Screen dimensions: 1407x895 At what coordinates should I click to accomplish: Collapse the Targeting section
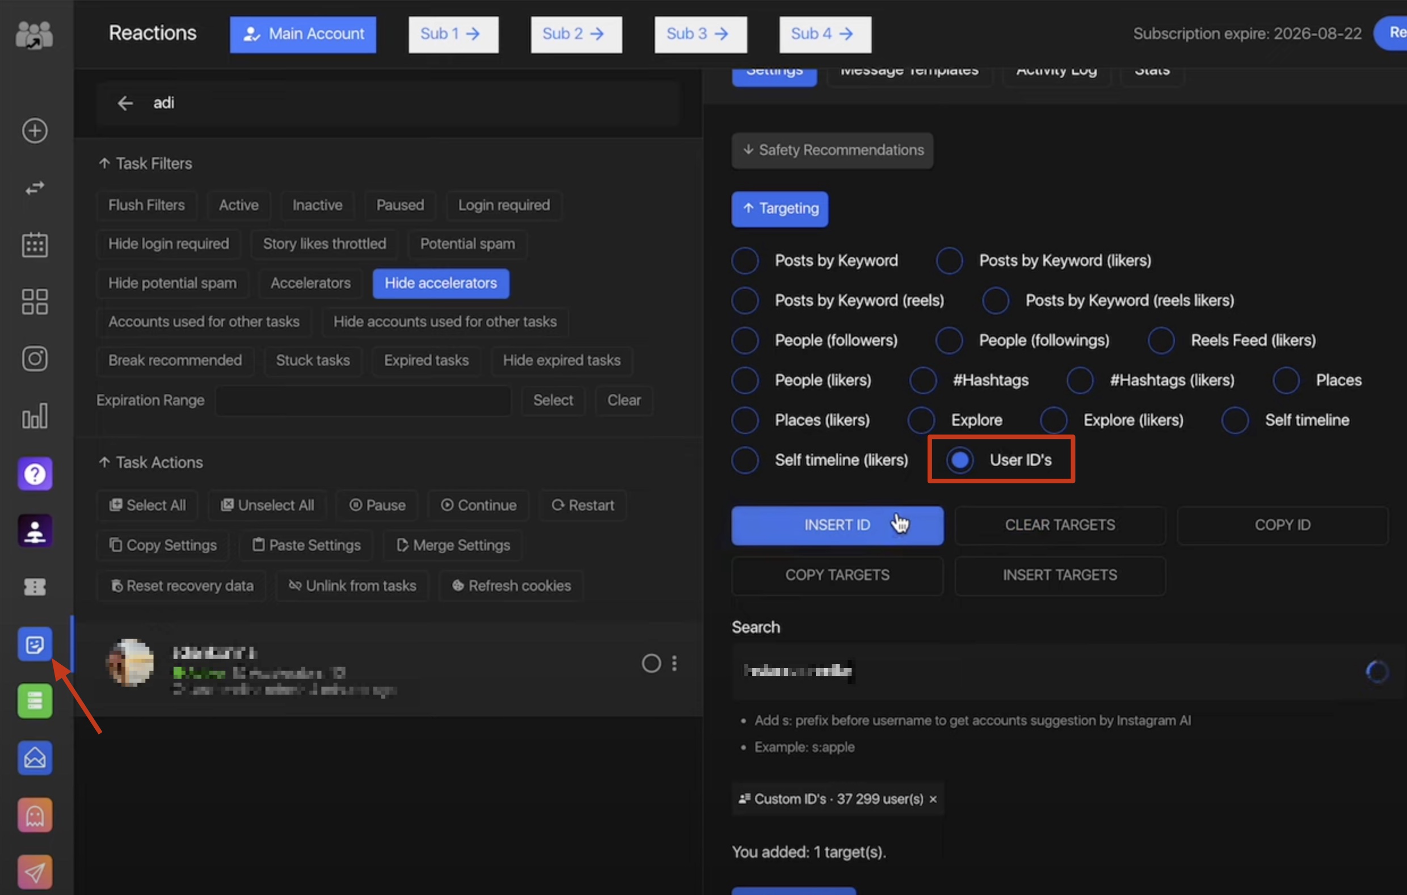[x=780, y=209]
